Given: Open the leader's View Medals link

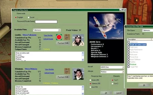Looking at the screenshot, I should pyautogui.click(x=48, y=35).
